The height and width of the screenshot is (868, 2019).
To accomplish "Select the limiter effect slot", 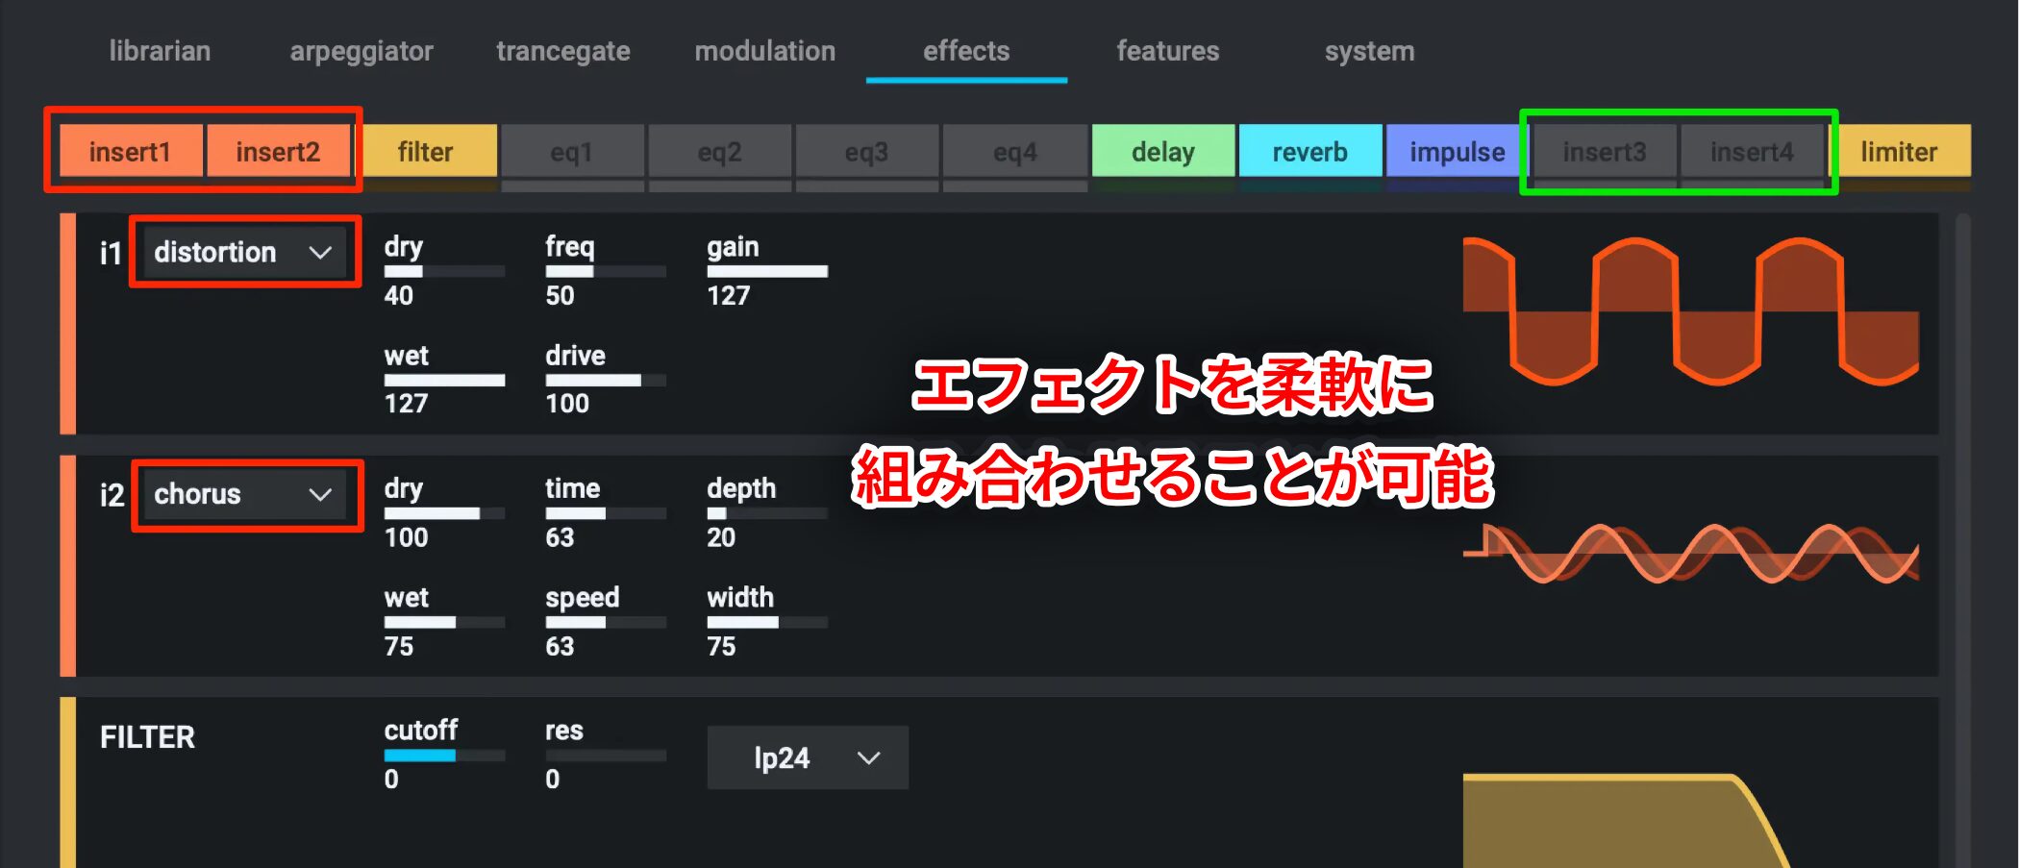I will pyautogui.click(x=1899, y=151).
